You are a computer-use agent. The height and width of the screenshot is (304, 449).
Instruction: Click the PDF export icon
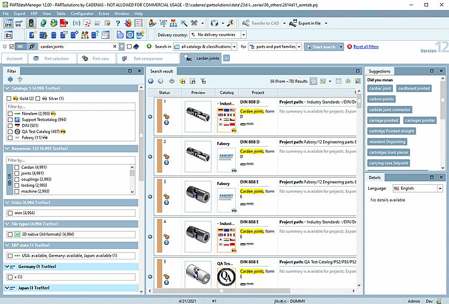pyautogui.click(x=64, y=23)
